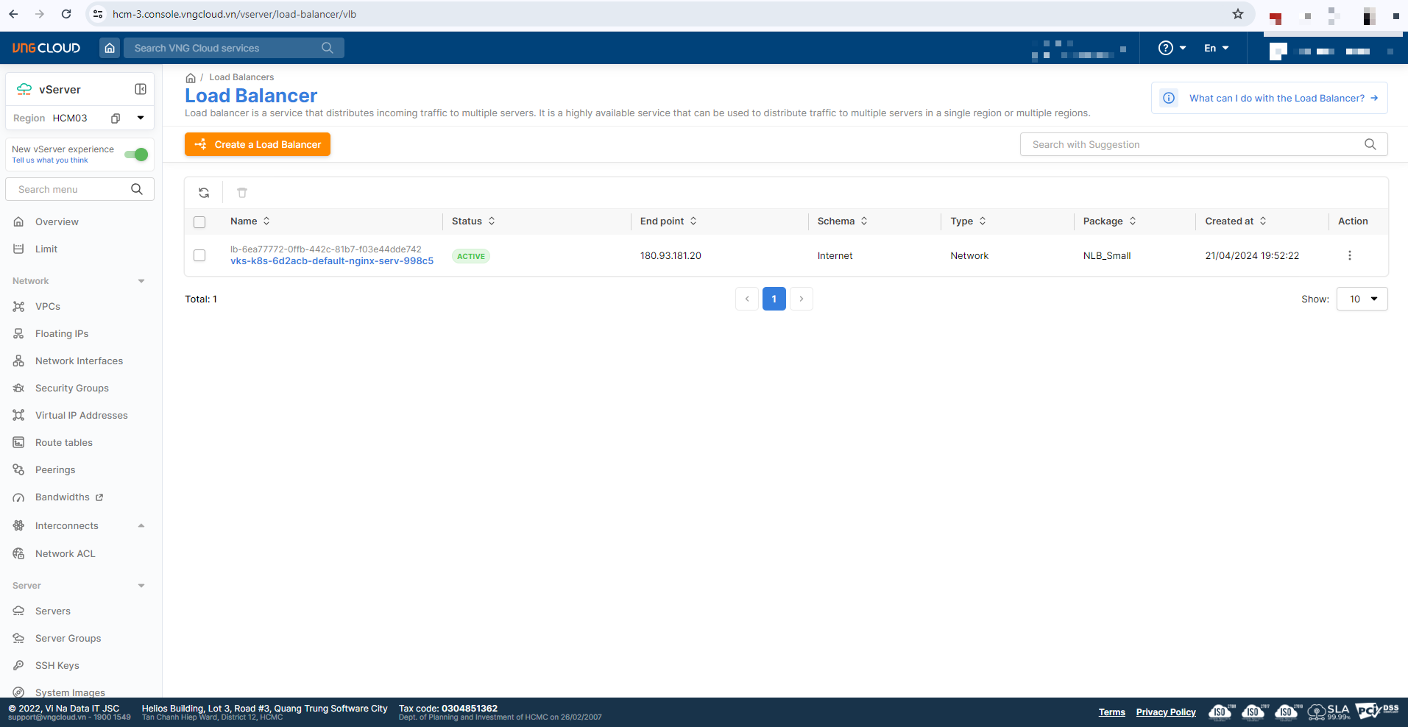
Task: Check the select-all checkbox in table header
Action: click(199, 221)
